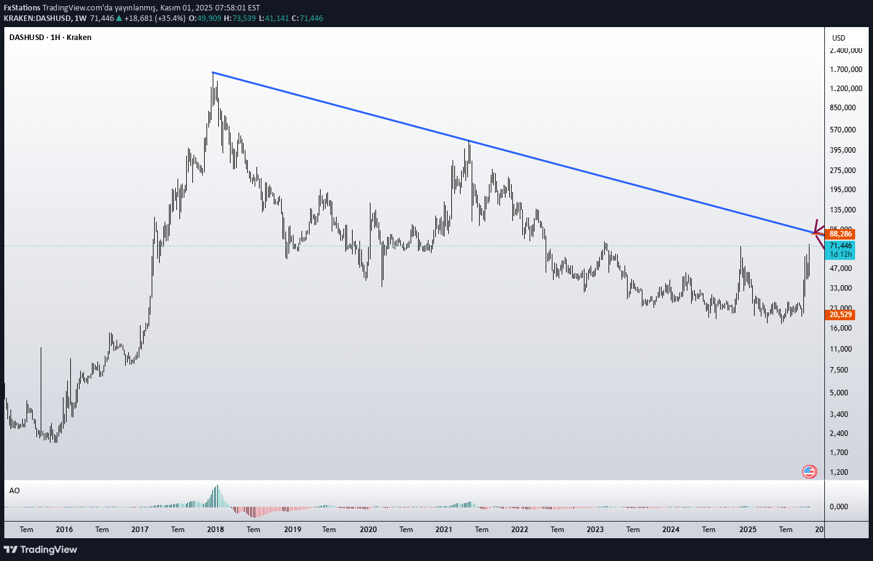Click the orange 20,529 price label
This screenshot has width=873, height=561.
click(840, 315)
